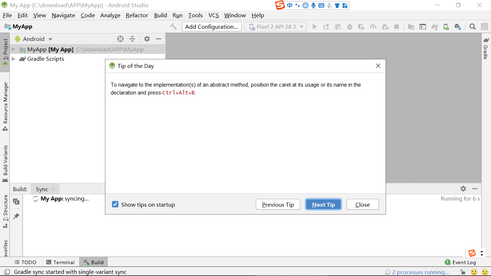491x276 pixels.
Task: Click the Make Project hammer icon
Action: tap(174, 27)
